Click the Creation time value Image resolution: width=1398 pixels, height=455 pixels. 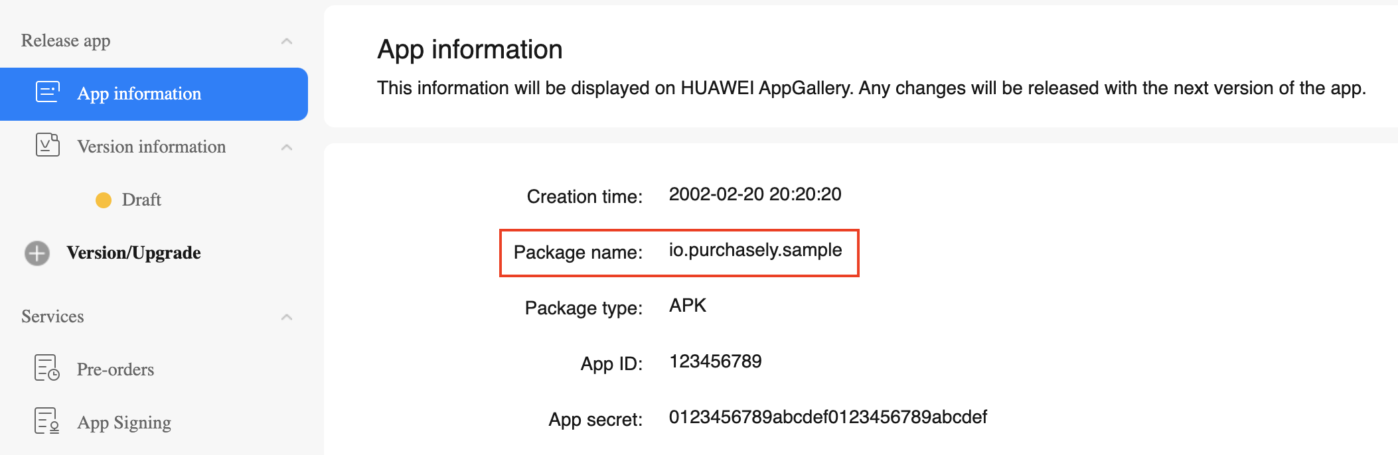(755, 194)
